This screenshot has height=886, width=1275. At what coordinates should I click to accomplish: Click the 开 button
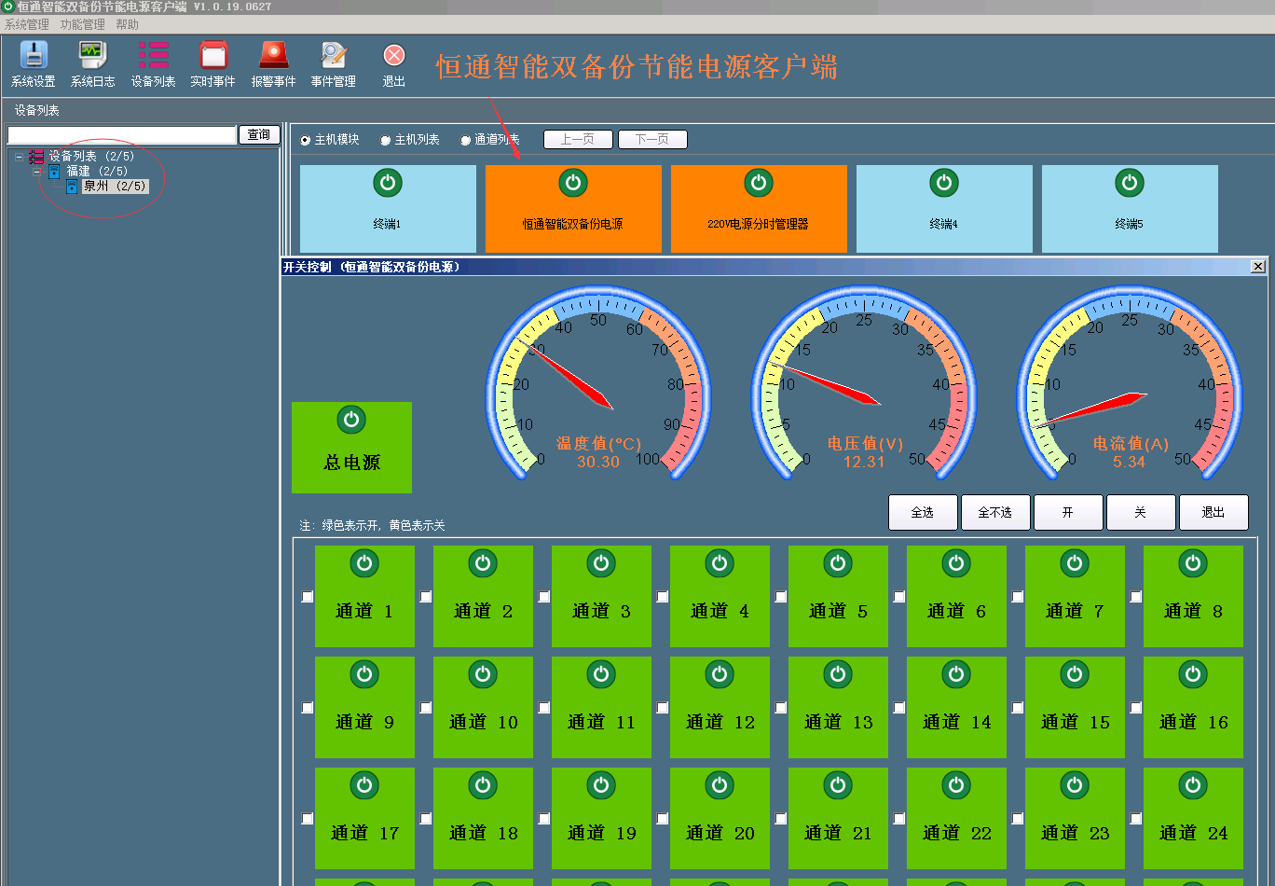tap(1068, 512)
